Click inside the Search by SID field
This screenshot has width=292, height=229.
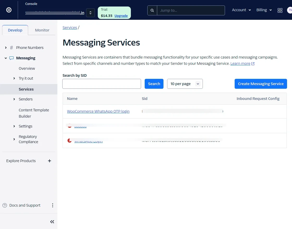(101, 84)
